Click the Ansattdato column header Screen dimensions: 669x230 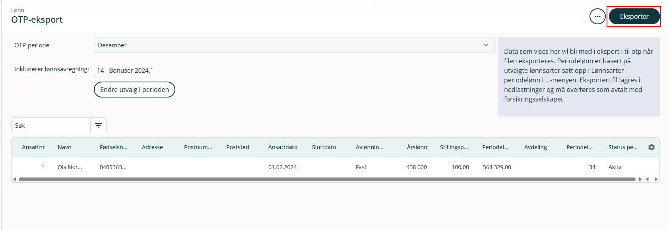click(x=283, y=147)
